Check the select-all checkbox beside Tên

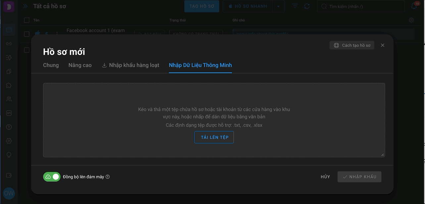coord(27,20)
